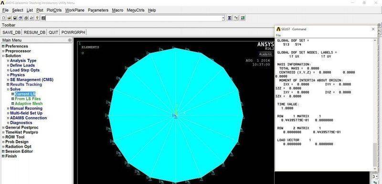Collapse the Solution tree node
Image resolution: width=382 pixels, height=184 pixels.
[3, 56]
